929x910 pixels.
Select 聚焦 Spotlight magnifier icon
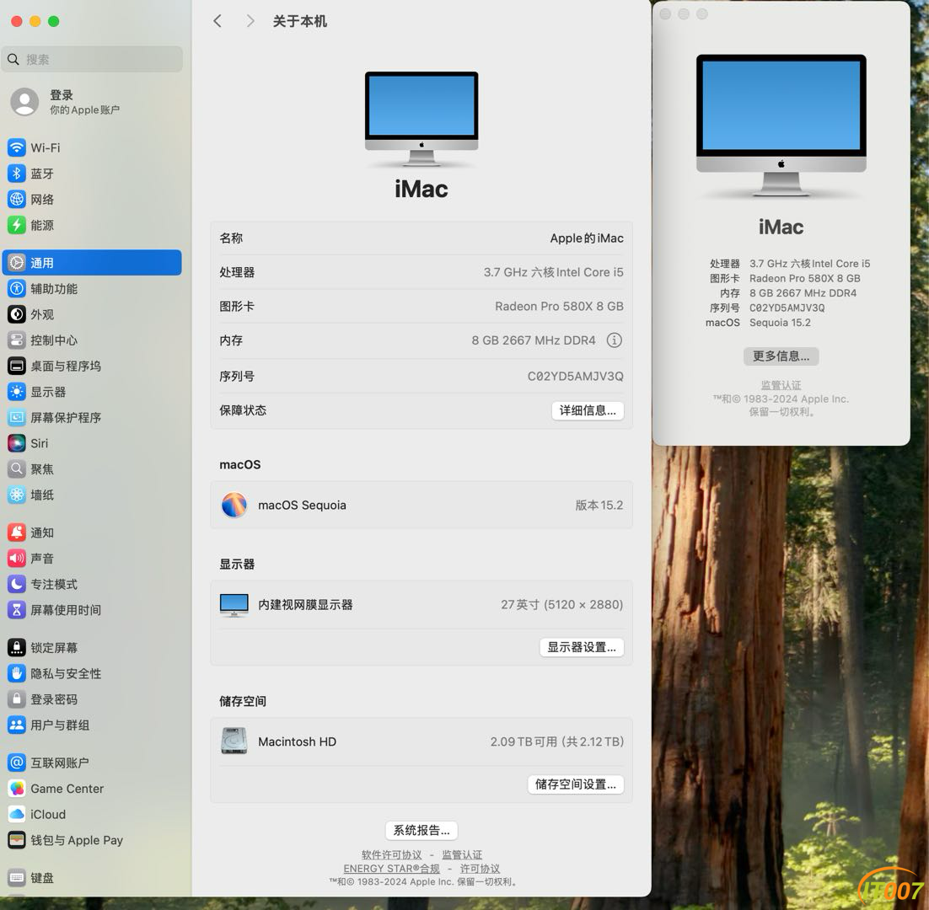(x=17, y=469)
